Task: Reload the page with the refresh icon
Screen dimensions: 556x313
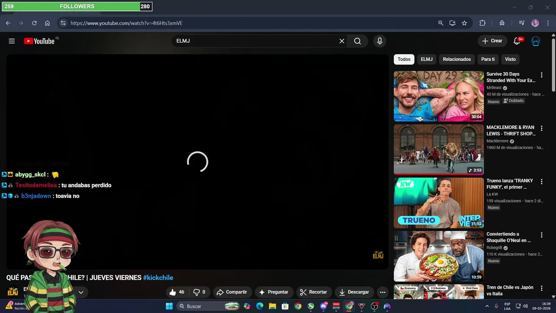Action: [34, 23]
